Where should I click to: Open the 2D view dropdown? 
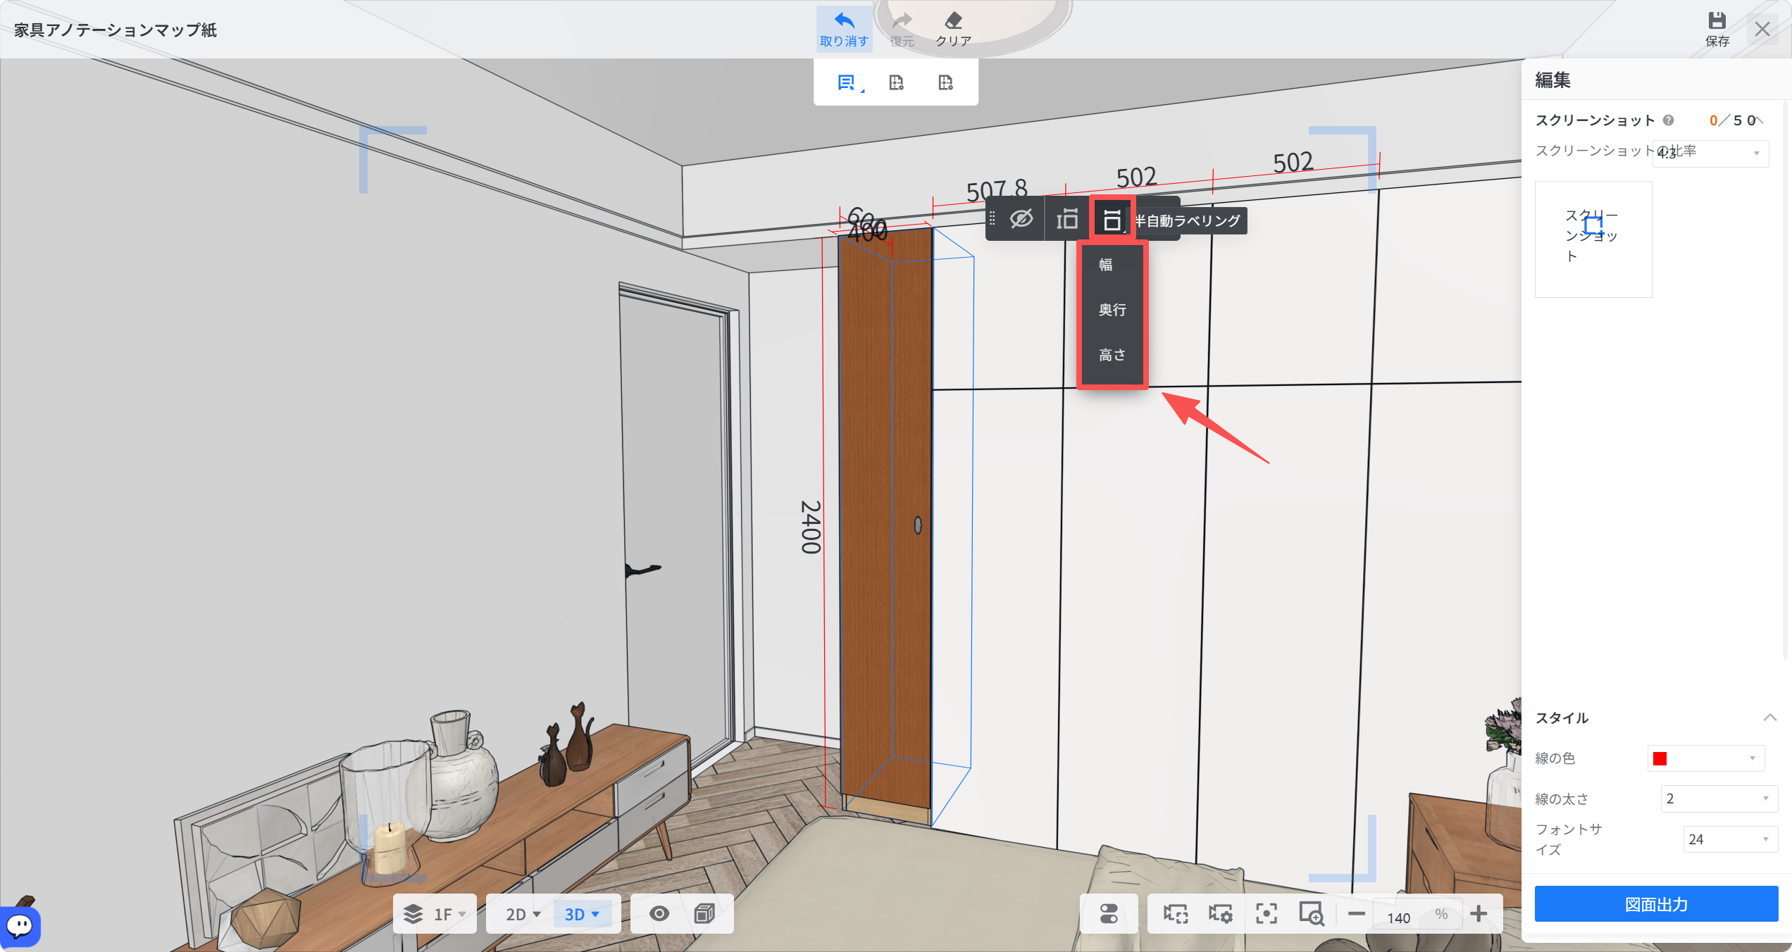coord(522,914)
